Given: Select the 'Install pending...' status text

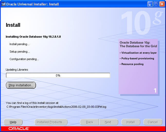Looking at the screenshot, I should 20,44.
